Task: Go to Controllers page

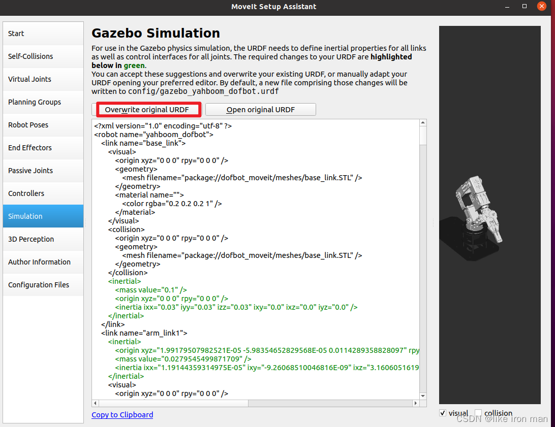Action: pyautogui.click(x=43, y=193)
